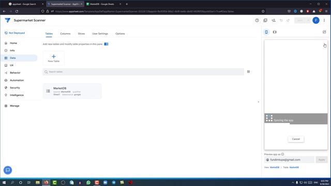Viewport: 331px width, 186px height.
Task: Click the AppSheet logo
Action: 8,20
